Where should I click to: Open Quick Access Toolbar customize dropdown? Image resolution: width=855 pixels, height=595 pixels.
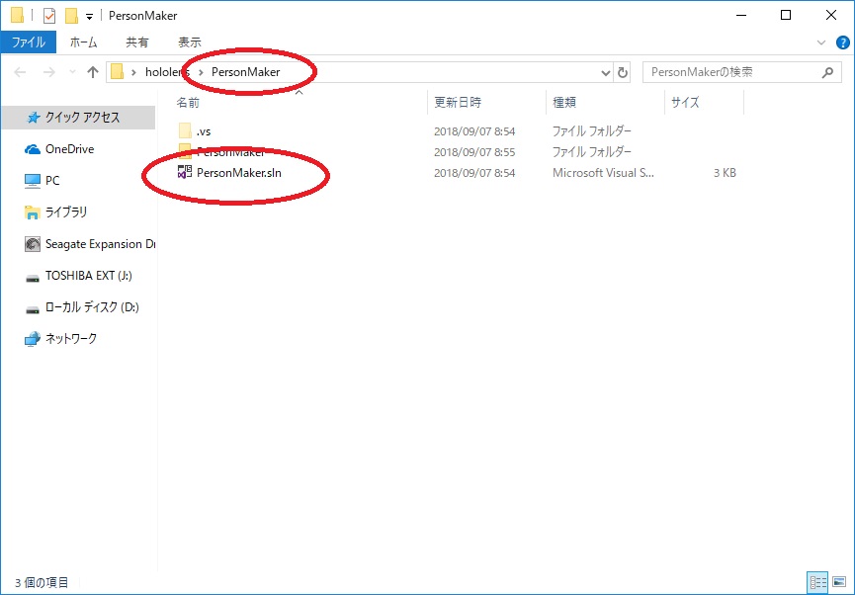pyautogui.click(x=89, y=17)
